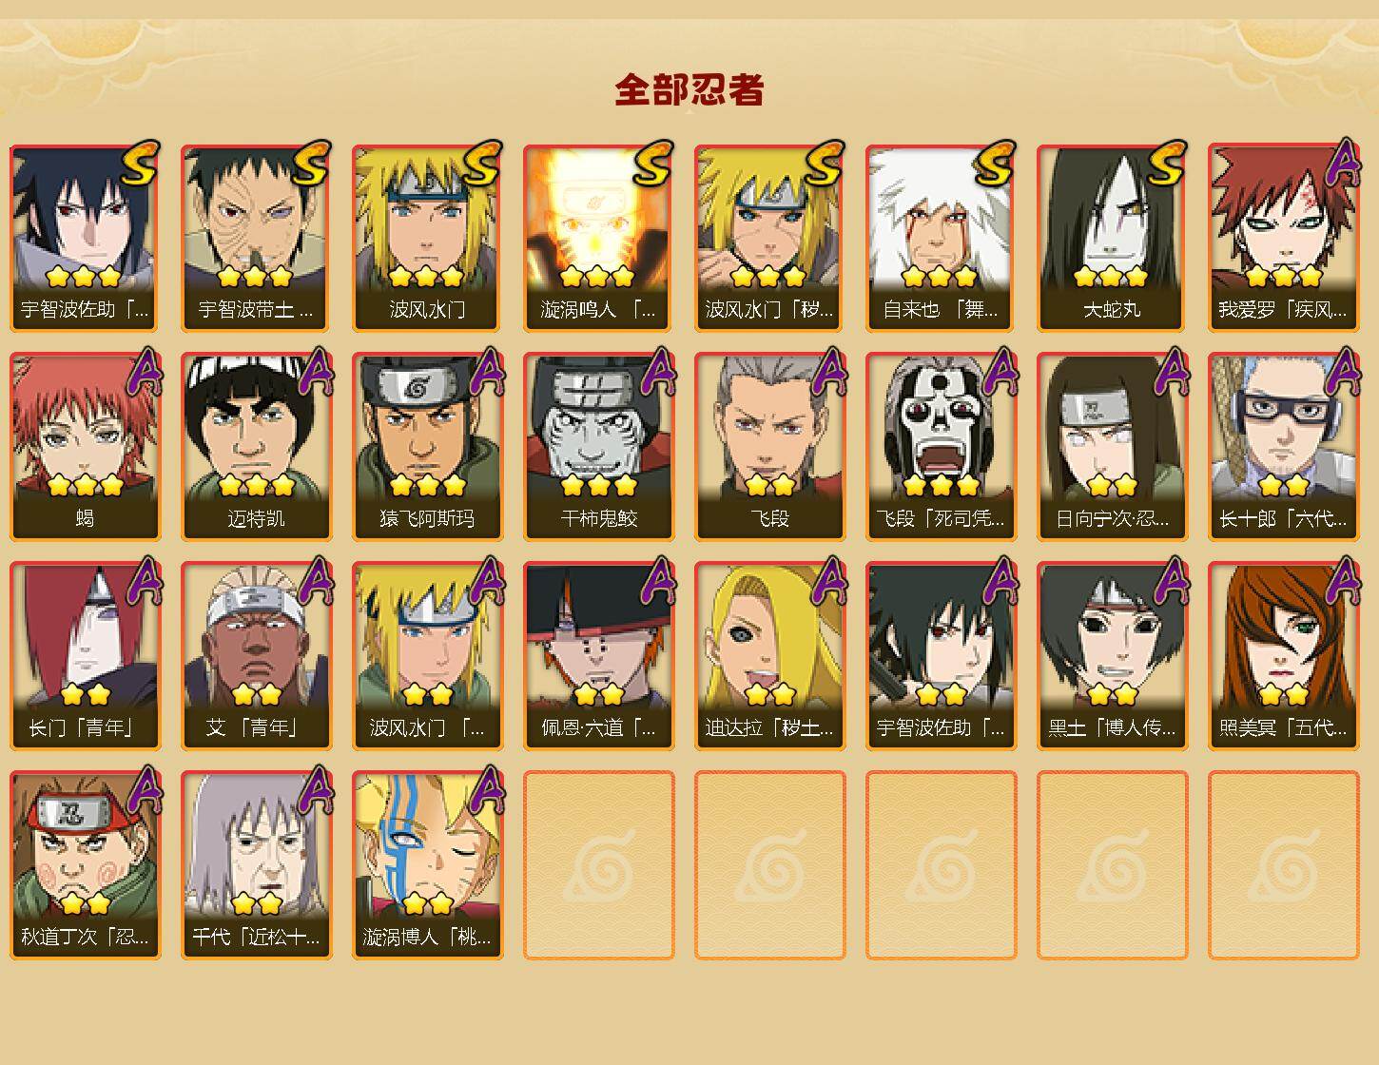Click the three stars on 自来也 card
The height and width of the screenshot is (1065, 1379).
click(x=940, y=277)
